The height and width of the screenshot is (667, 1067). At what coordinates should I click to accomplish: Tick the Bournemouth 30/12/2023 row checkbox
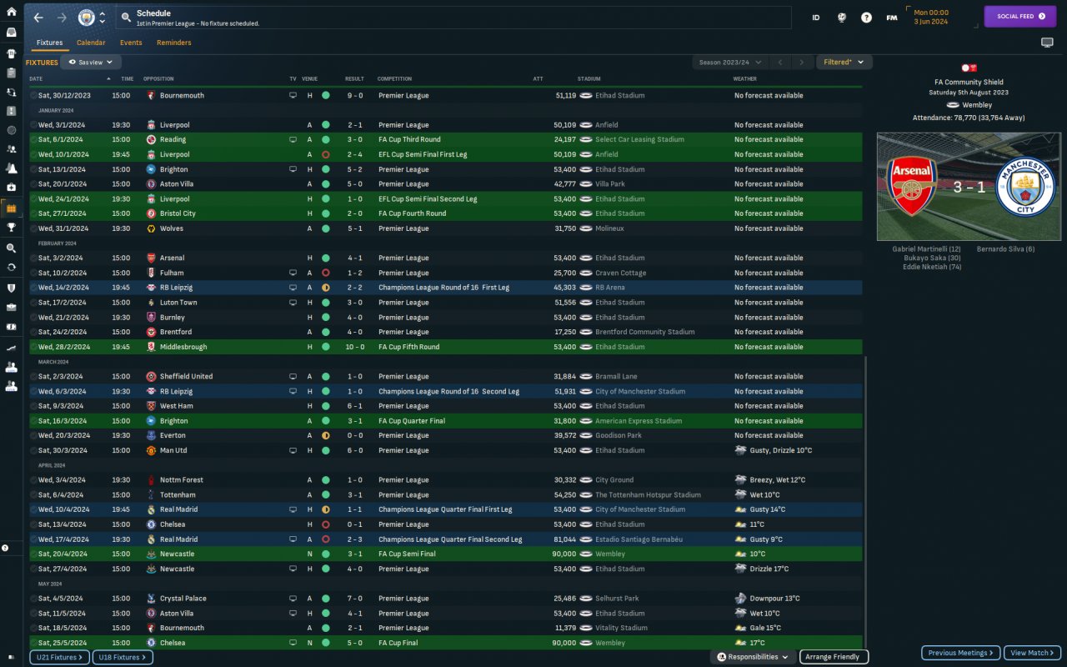[33, 96]
